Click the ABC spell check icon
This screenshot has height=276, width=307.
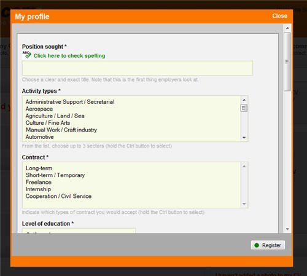coord(26,55)
